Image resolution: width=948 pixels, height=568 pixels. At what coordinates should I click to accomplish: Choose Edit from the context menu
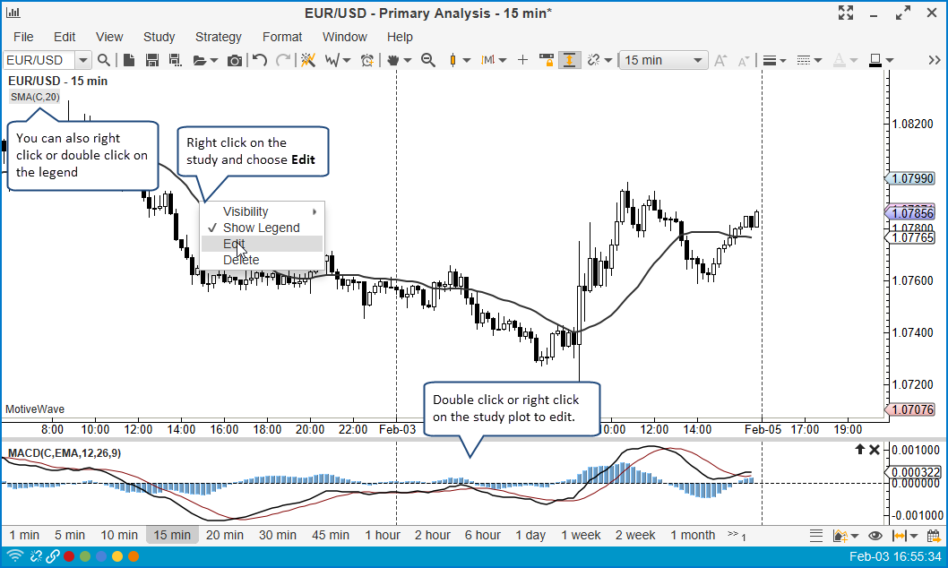(x=235, y=244)
